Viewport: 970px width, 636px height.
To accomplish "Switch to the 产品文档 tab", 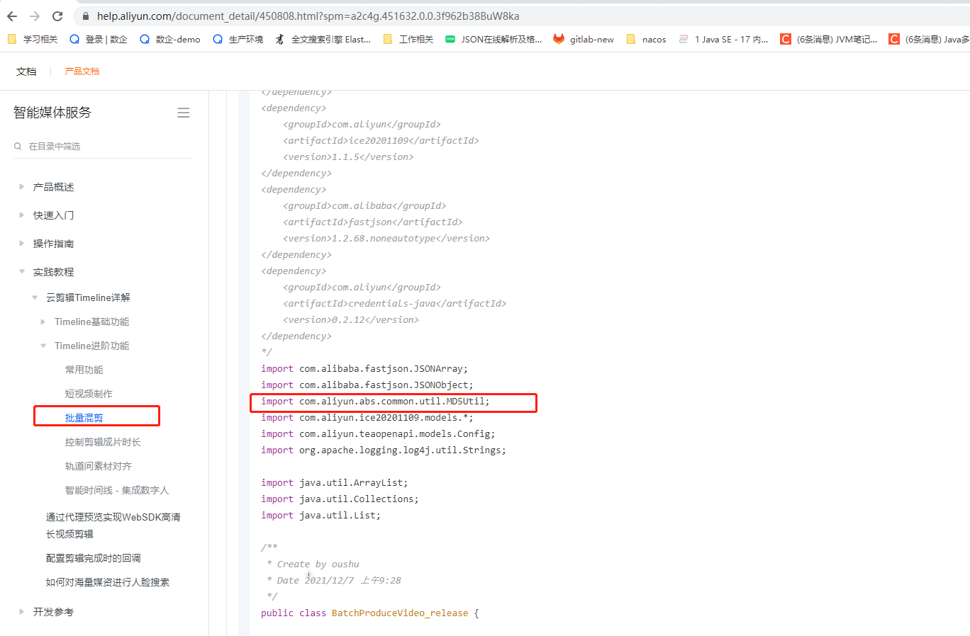I will tap(82, 71).
